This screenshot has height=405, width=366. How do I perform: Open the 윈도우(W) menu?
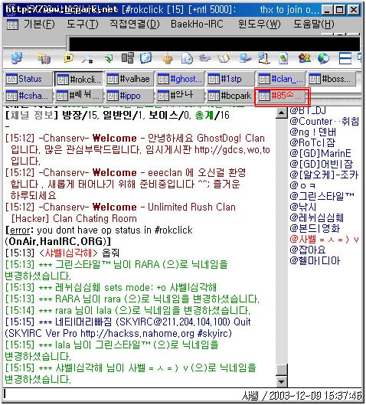tap(259, 24)
